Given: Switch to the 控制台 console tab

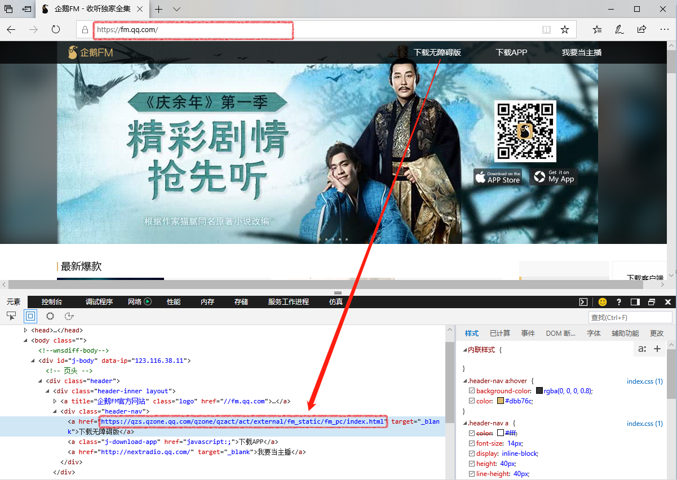Looking at the screenshot, I should pos(52,302).
